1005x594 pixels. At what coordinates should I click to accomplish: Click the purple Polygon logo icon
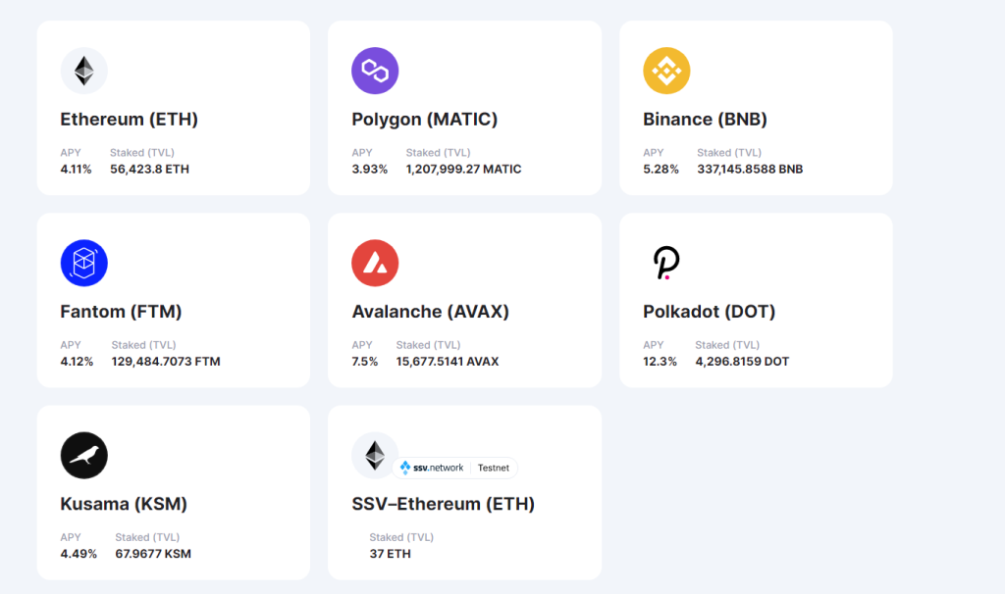coord(375,71)
